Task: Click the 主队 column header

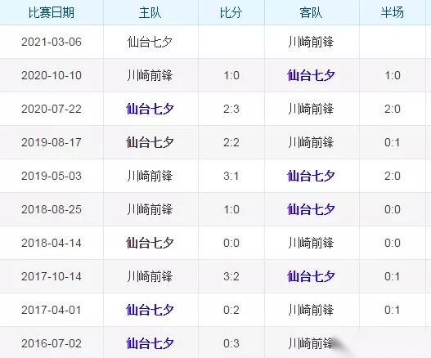Action: [x=150, y=12]
